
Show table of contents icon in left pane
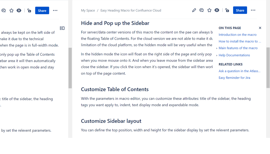[62, 28]
